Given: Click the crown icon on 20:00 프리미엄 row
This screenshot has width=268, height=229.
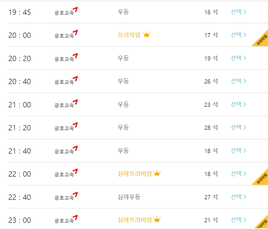Looking at the screenshot, I should pos(147,34).
